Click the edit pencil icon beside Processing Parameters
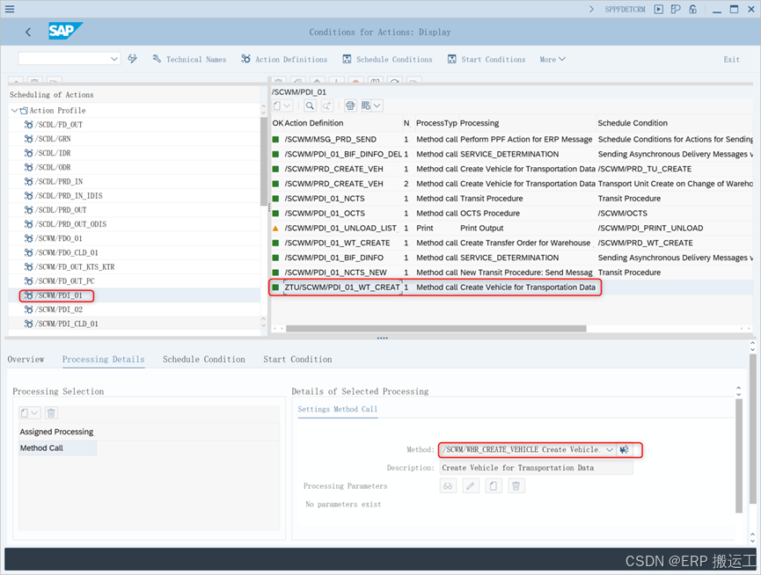The width and height of the screenshot is (761, 575). point(472,486)
